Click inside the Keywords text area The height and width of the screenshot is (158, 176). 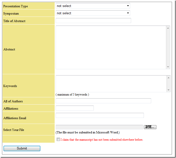pyautogui.click(x=111, y=84)
